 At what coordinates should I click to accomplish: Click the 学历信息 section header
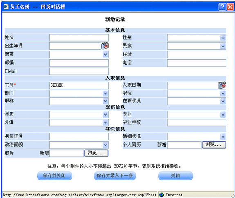pos(115,107)
